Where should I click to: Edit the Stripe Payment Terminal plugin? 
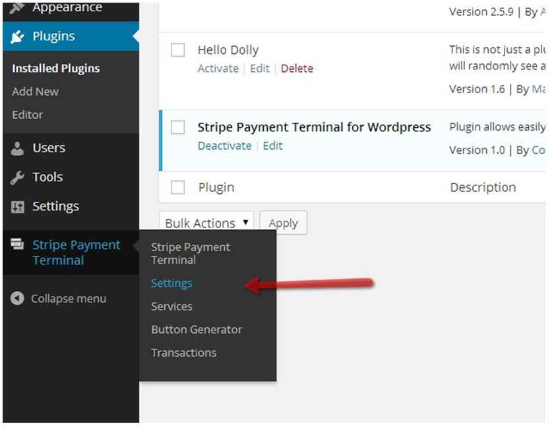(273, 146)
